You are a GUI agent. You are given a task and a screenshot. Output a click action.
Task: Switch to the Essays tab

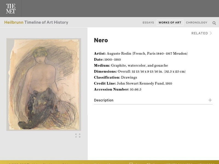pyautogui.click(x=148, y=23)
